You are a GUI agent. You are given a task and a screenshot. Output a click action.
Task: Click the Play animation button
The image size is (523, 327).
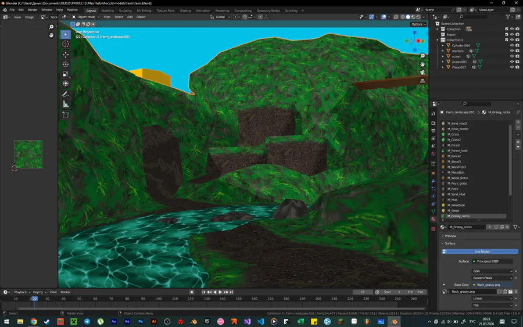220,292
